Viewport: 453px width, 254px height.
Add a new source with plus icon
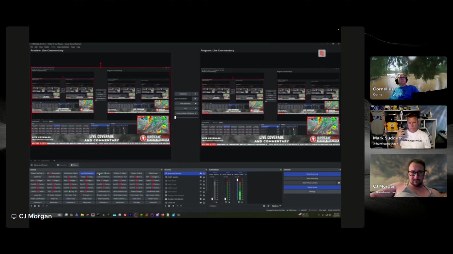click(166, 206)
